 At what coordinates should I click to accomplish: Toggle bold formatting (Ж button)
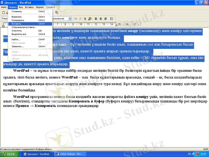[x=76, y=19]
